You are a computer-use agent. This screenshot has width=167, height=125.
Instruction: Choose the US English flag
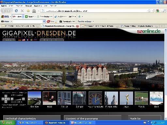(23, 40)
